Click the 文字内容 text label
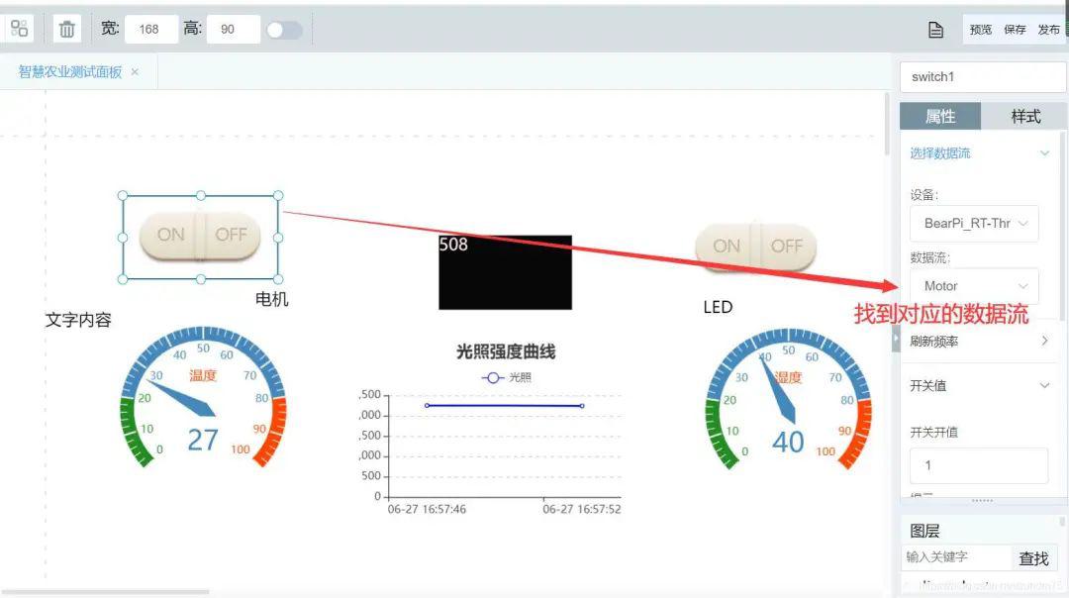The image size is (1069, 598). coord(78,321)
